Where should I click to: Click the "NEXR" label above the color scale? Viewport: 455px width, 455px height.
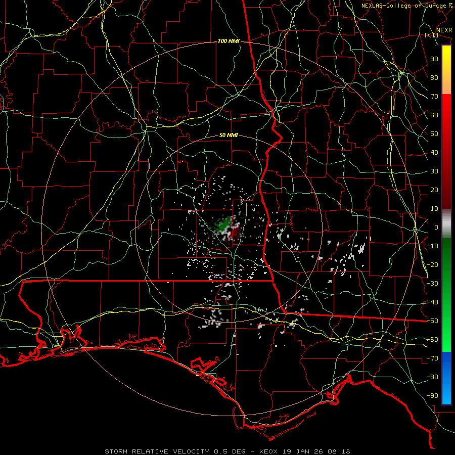coord(444,30)
